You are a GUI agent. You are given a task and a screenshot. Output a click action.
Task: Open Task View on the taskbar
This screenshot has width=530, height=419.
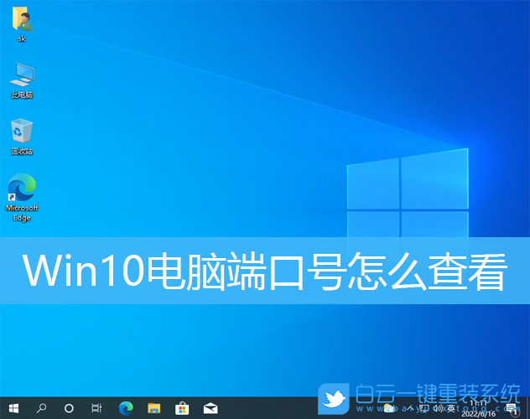[x=96, y=409]
